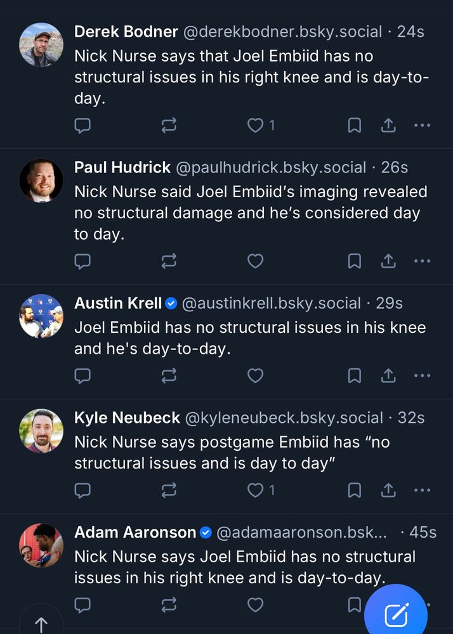Viewport: 453px width, 634px height.
Task: Open more options on Austin Krell's post
Action: (422, 375)
